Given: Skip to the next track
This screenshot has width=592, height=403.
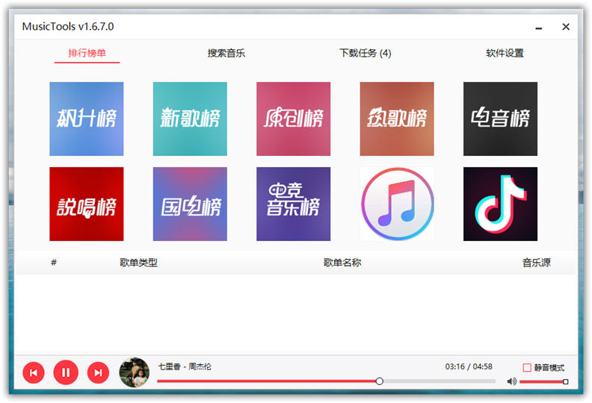Looking at the screenshot, I should (98, 372).
